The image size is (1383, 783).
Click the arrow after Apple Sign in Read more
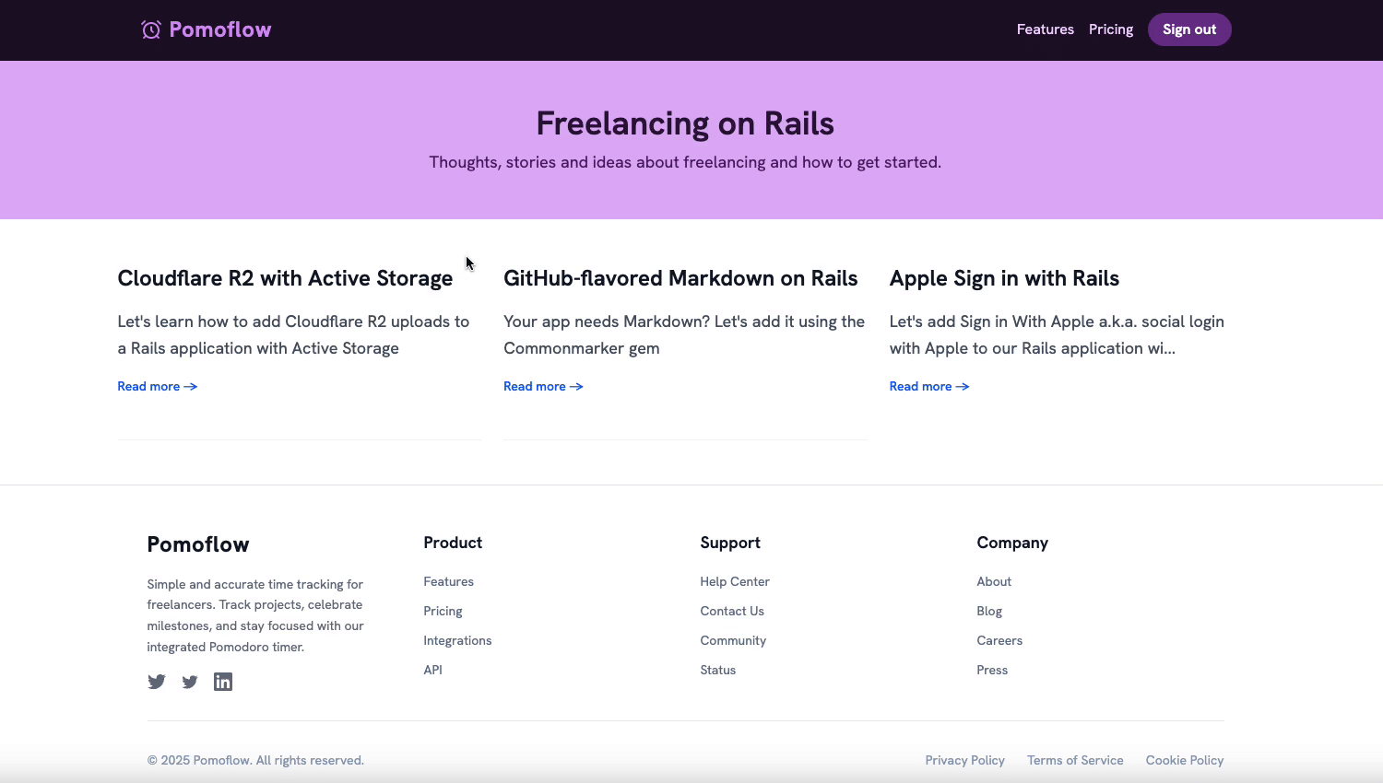click(x=963, y=387)
